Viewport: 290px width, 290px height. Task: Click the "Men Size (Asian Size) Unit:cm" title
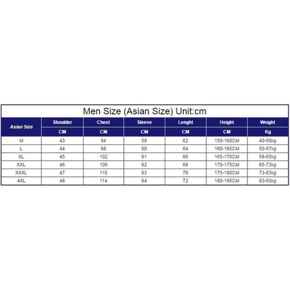point(145,111)
